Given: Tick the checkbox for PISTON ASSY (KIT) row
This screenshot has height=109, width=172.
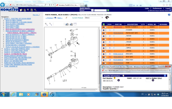Looking at the screenshot, I should click(105, 33).
